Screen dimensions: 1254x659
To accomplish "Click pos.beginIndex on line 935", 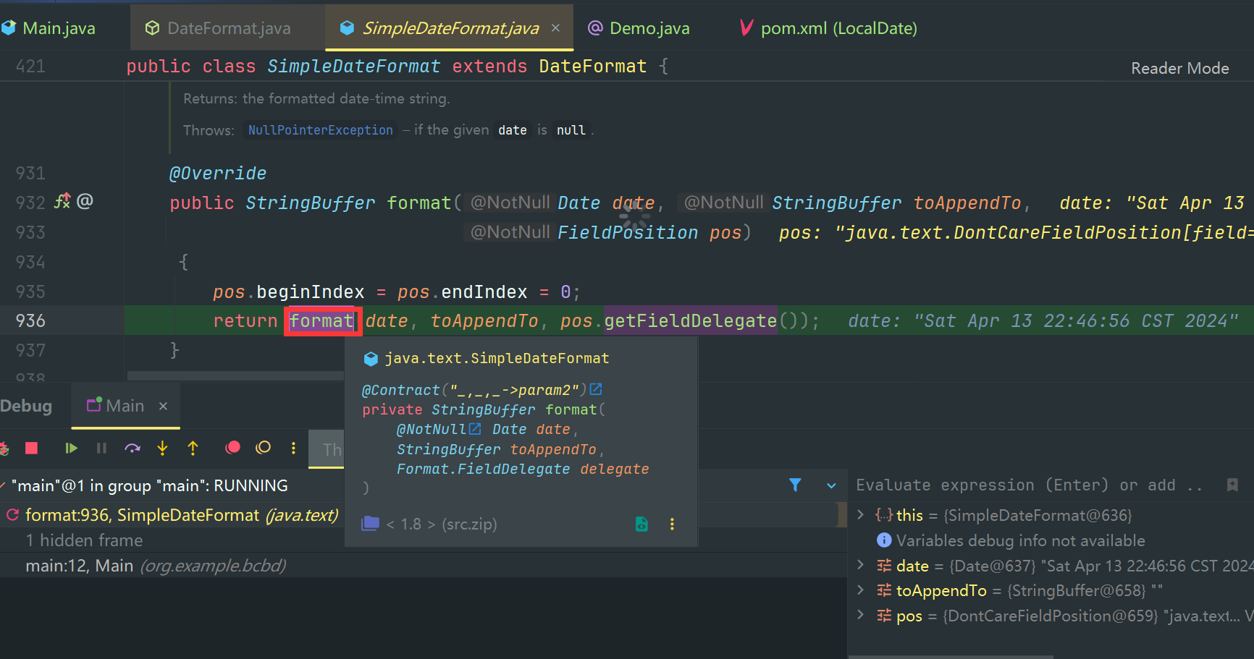I will click(x=288, y=292).
